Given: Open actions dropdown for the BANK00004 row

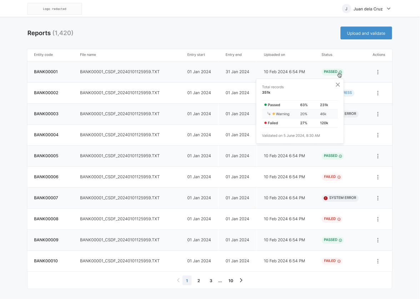Looking at the screenshot, I should 377,135.
